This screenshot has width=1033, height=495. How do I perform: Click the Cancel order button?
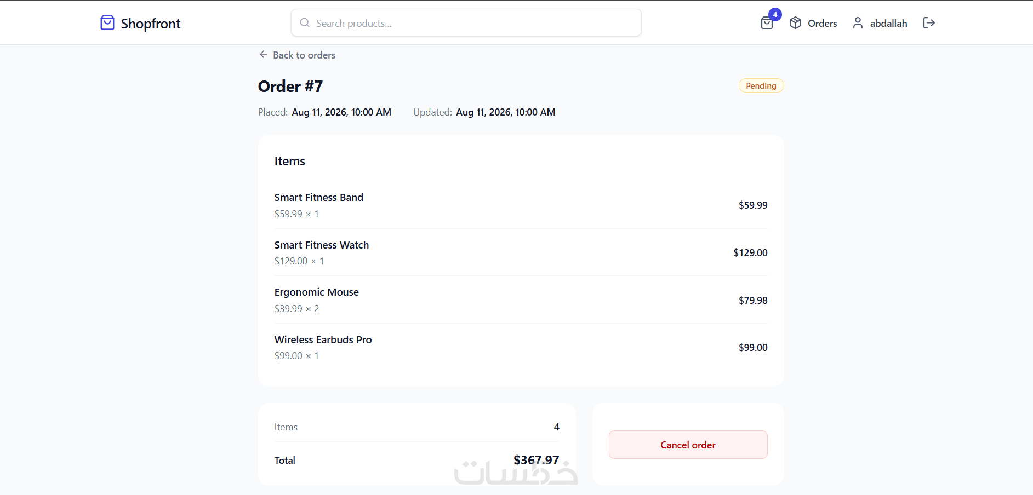point(688,445)
